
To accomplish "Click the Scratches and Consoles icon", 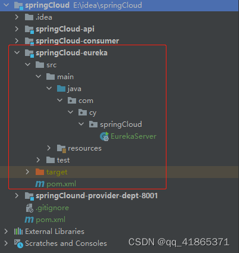I will tap(18, 243).
